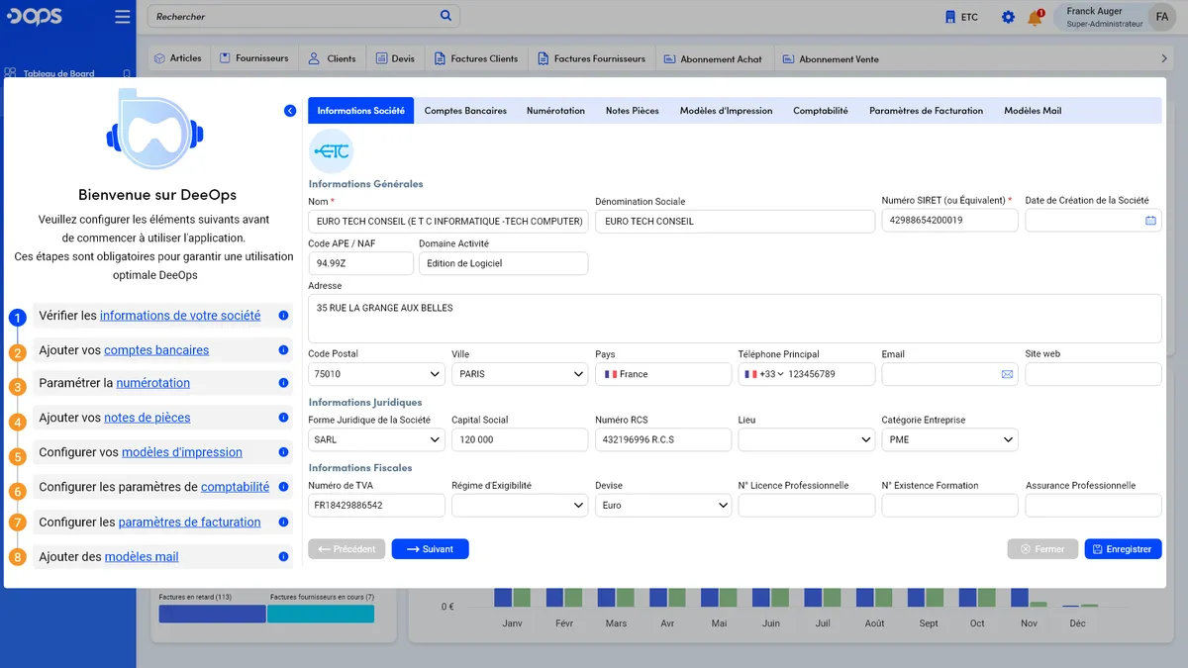The width and height of the screenshot is (1188, 668).
Task: Open Abonnement Achat in the toolbar
Action: [x=713, y=58]
